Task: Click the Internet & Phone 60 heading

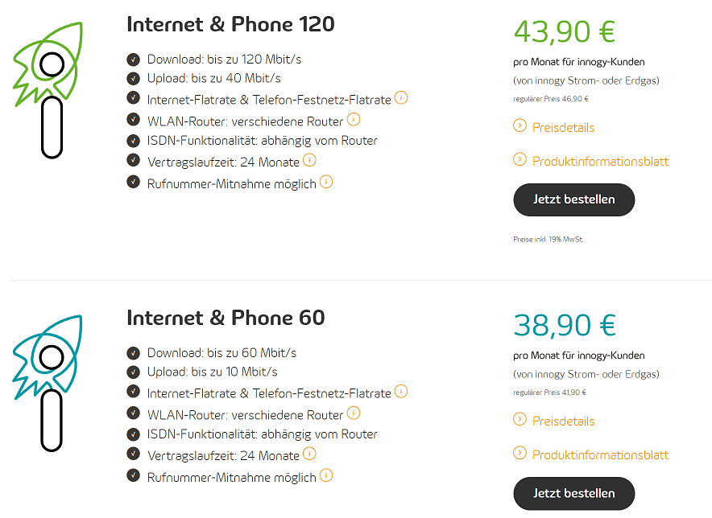Action: click(x=226, y=318)
